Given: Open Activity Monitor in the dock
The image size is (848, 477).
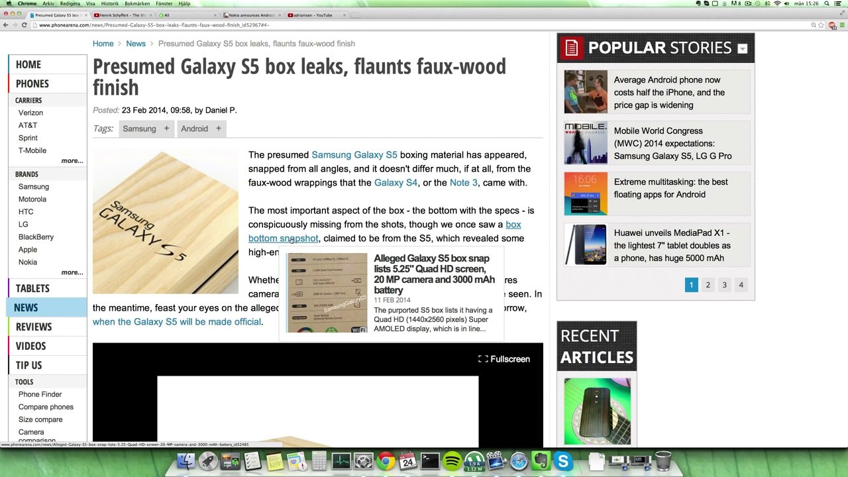Looking at the screenshot, I should (x=341, y=460).
